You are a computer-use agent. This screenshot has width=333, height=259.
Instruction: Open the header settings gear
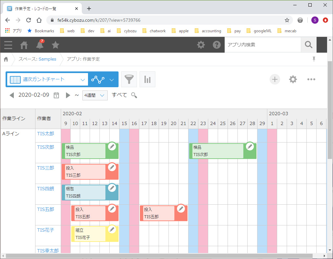coord(201,45)
